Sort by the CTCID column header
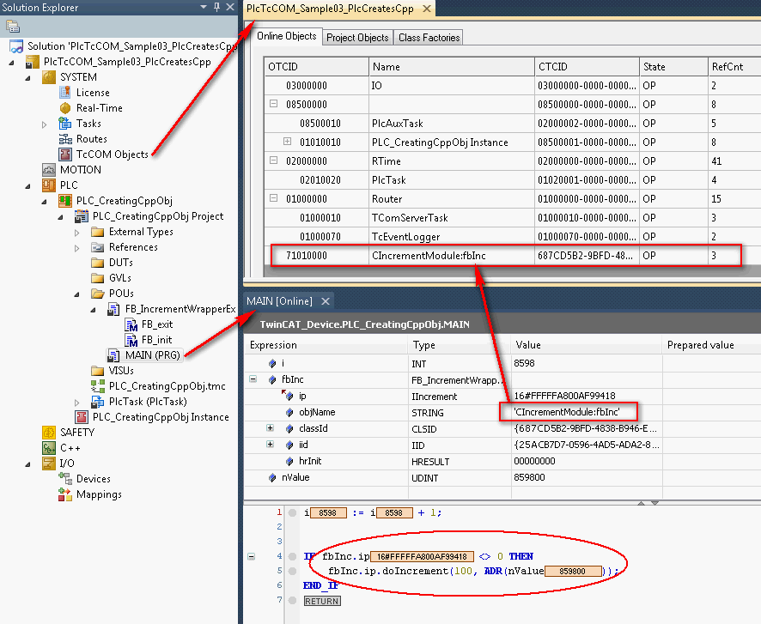This screenshot has width=761, height=624. (587, 66)
